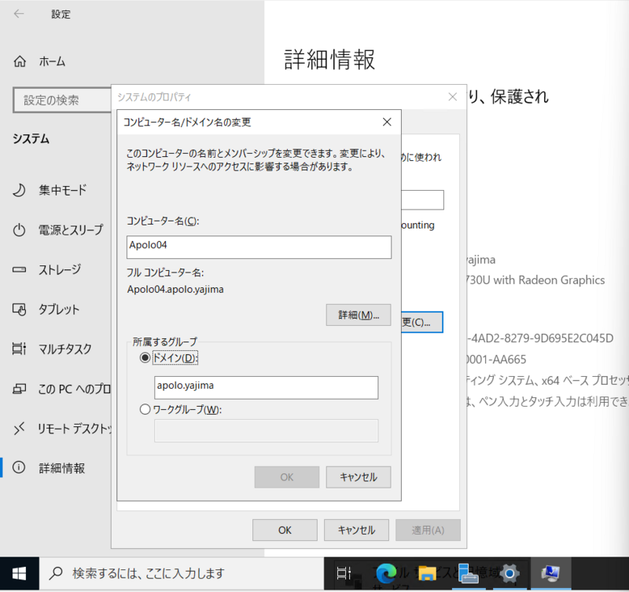The width and height of the screenshot is (629, 592).
Task: Click the 設定の検索 search box
Action: [x=63, y=100]
